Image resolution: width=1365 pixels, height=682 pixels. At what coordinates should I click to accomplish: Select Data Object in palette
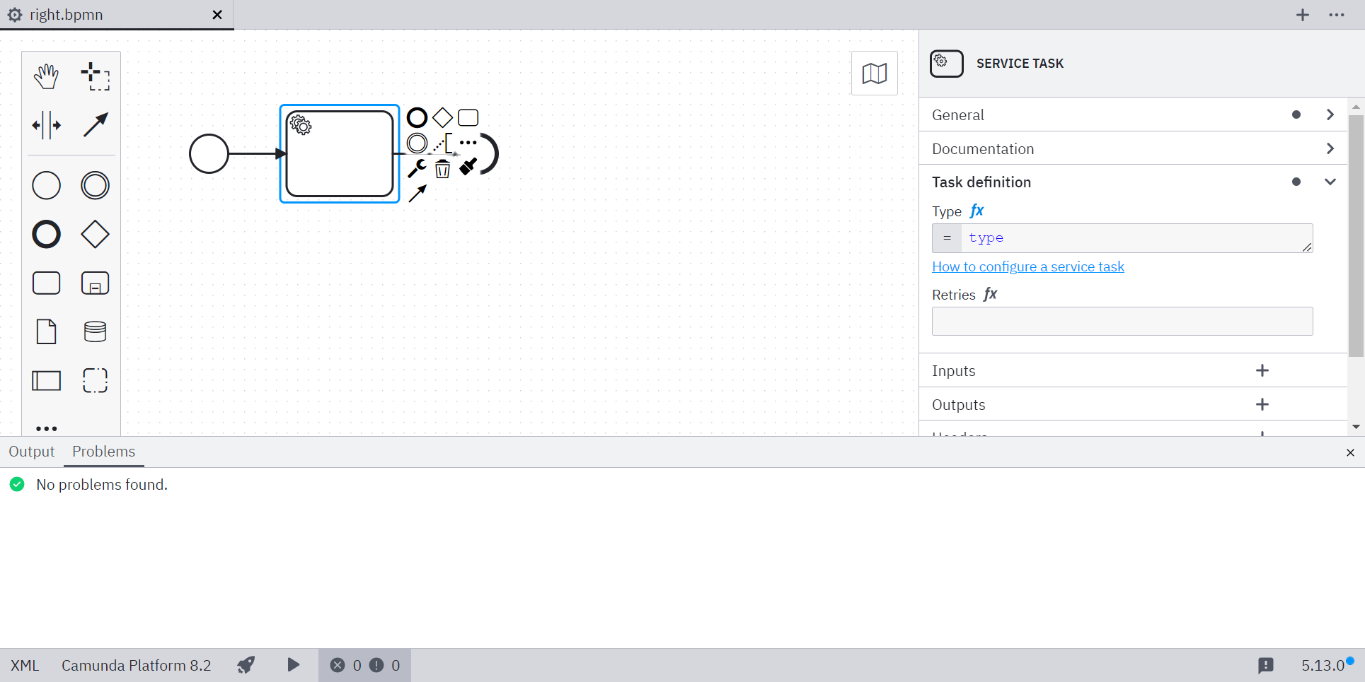click(47, 331)
